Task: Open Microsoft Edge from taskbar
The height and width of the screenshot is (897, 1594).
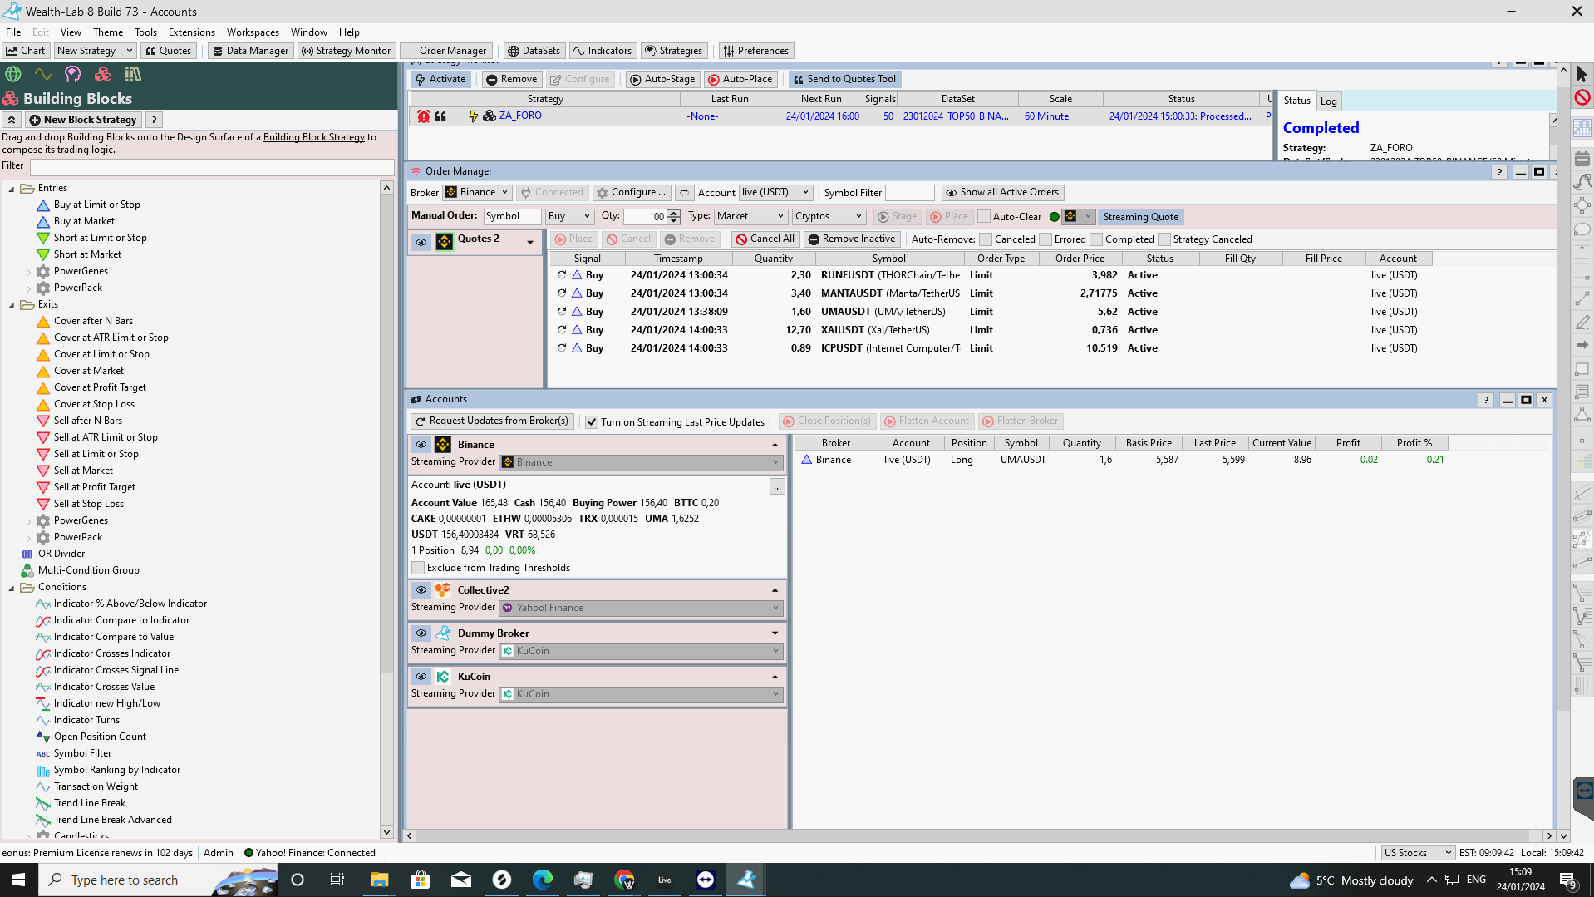Action: [x=542, y=880]
